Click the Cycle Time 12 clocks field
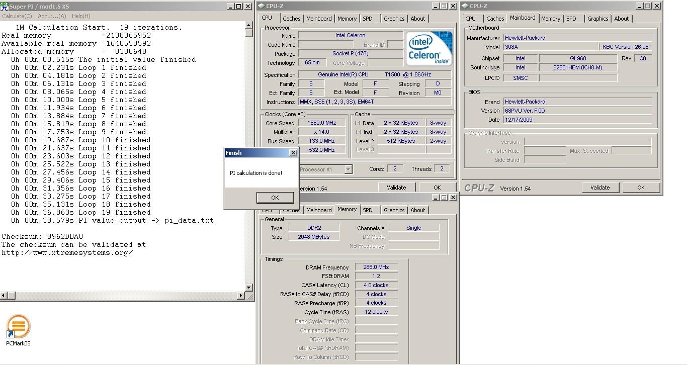The width and height of the screenshot is (687, 365). 376,312
